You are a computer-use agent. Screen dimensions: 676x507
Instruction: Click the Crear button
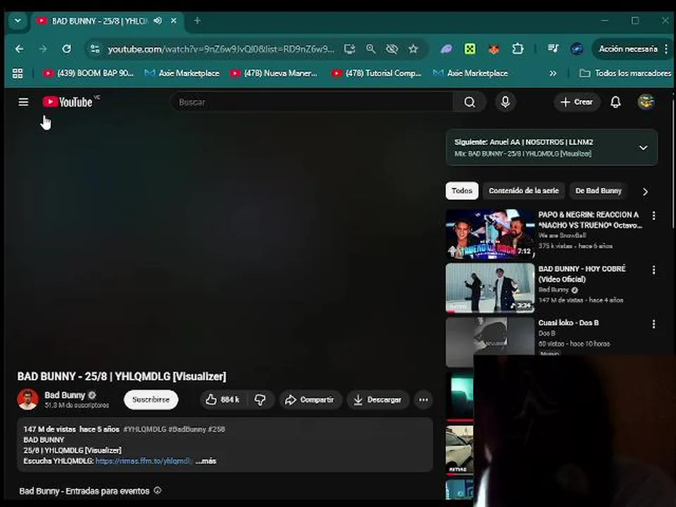pyautogui.click(x=577, y=102)
